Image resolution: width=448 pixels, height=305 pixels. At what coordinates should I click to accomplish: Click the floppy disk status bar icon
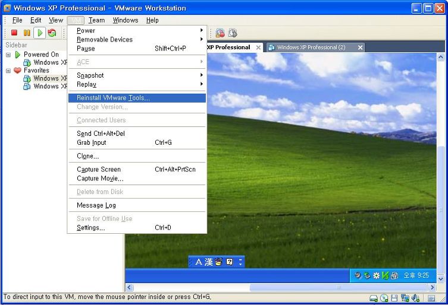(394, 298)
